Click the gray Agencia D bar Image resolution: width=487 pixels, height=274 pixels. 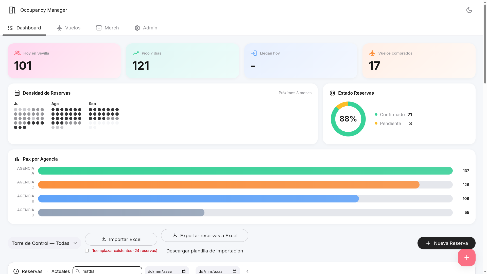pyautogui.click(x=121, y=213)
